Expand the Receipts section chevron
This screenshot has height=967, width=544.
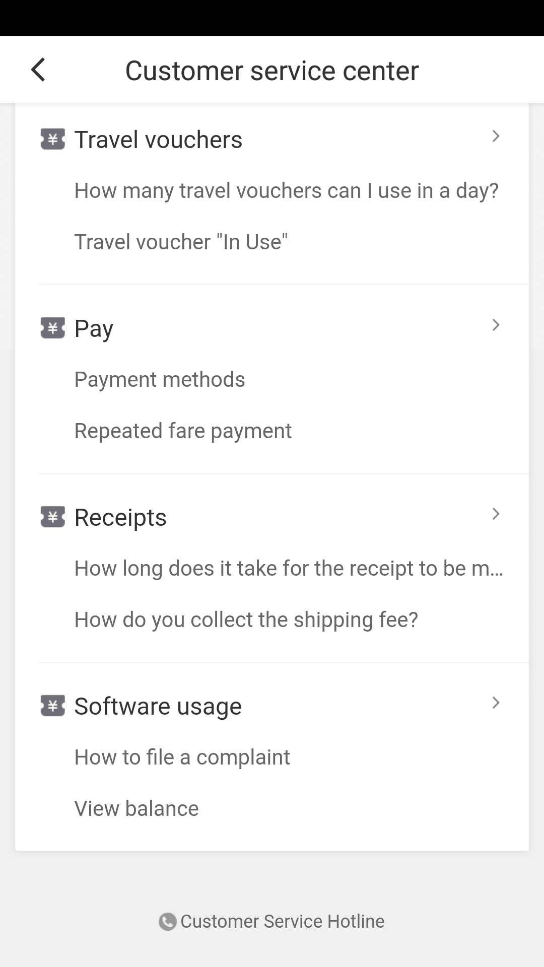point(496,514)
